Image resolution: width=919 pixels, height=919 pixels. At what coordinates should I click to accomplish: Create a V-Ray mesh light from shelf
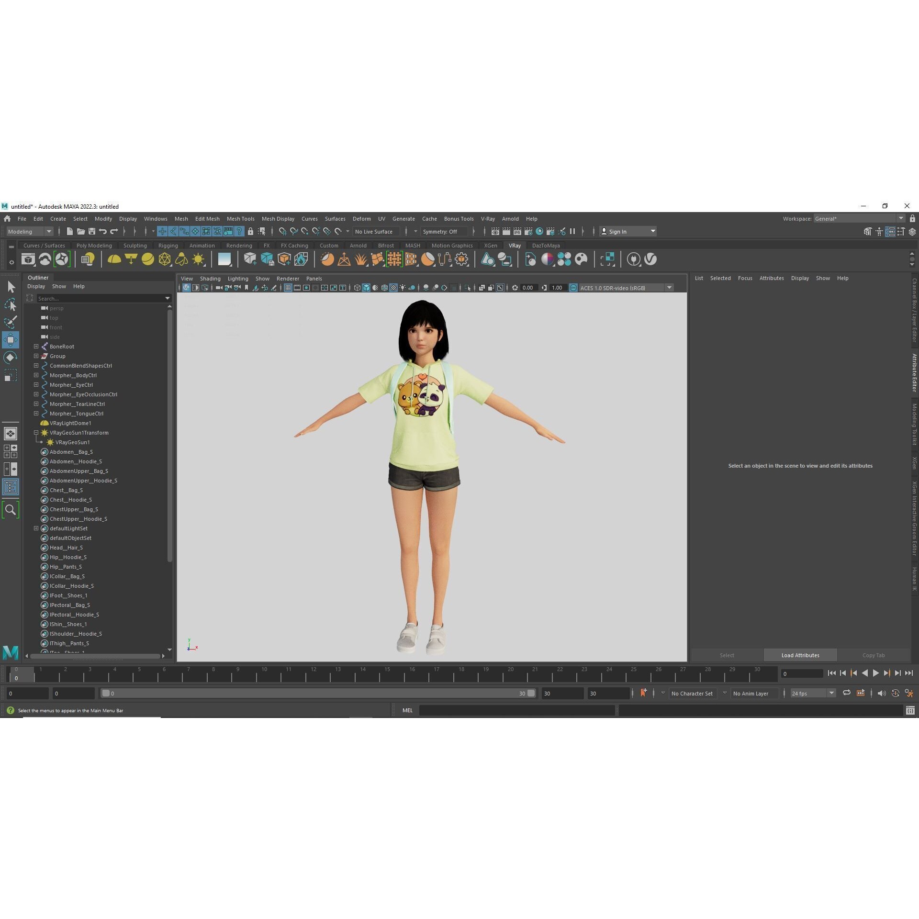pos(165,259)
